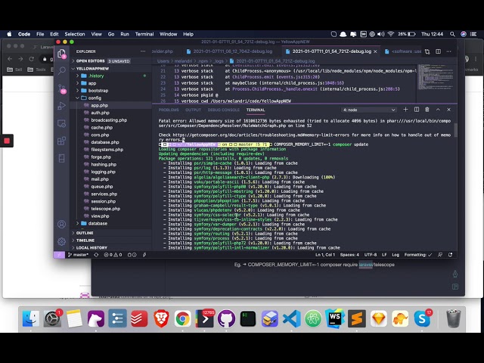Screen dimensions: 484x363
Task: Open Skype from the Dock
Action: pos(422,318)
